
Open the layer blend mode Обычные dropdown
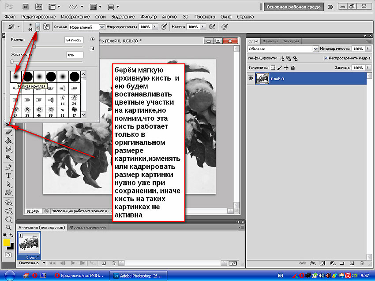tap(283, 49)
